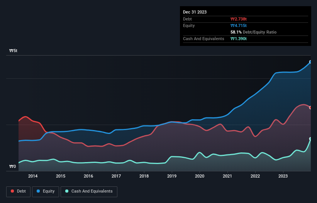317x203 pixels.
Task: Select the Debt end-point marker on chart
Action: (310, 107)
